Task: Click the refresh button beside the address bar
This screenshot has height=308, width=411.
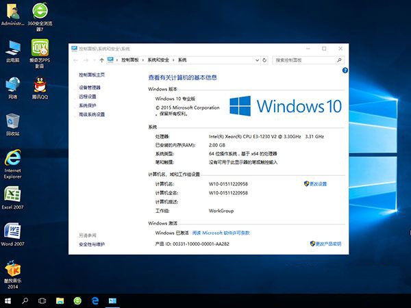Action: [263, 60]
